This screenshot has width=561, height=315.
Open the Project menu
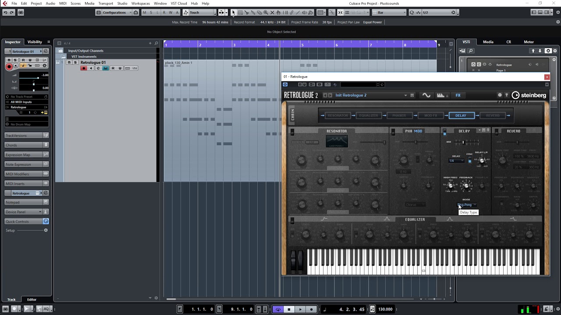(36, 3)
